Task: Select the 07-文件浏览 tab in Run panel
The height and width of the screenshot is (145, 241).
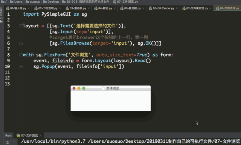Action: pos(29,136)
